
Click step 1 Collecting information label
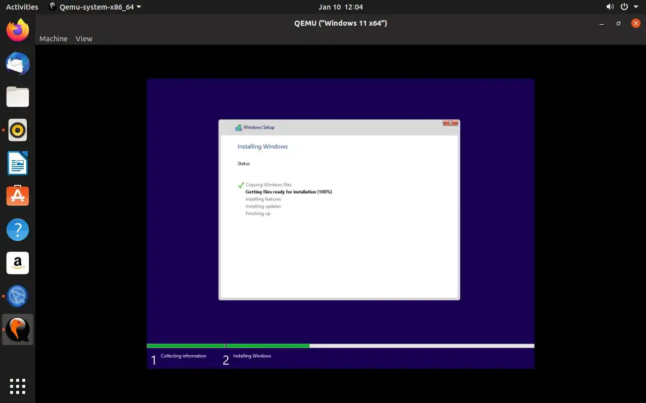pos(183,356)
